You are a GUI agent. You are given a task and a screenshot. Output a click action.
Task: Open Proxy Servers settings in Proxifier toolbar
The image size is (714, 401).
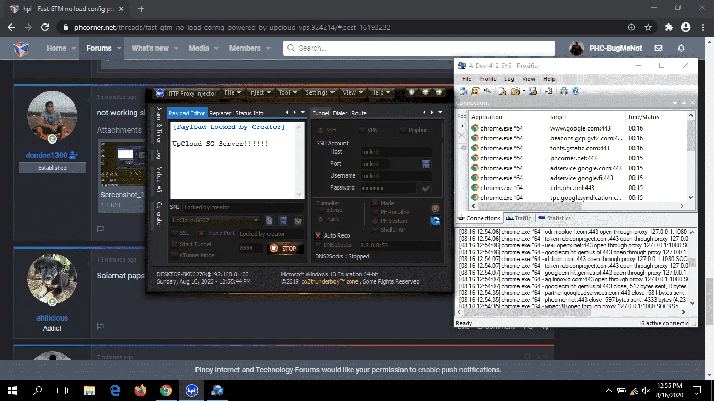click(x=464, y=91)
